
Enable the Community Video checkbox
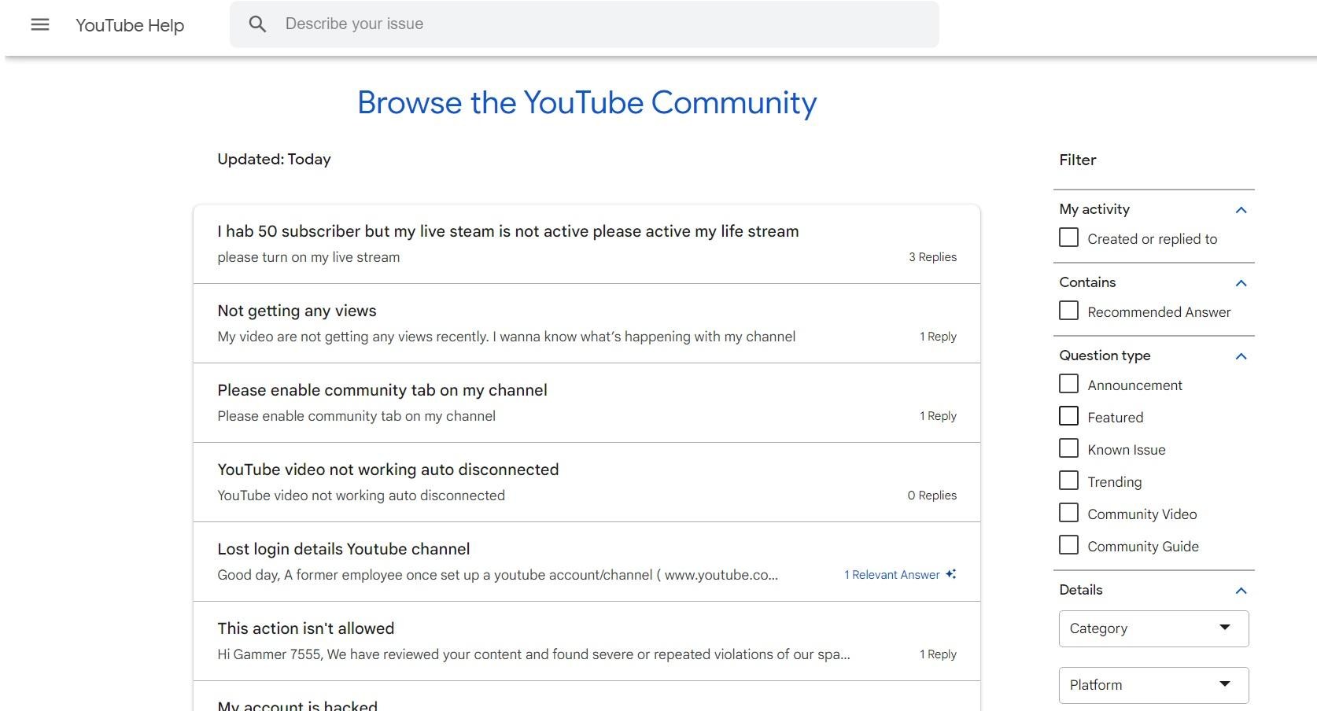1068,513
